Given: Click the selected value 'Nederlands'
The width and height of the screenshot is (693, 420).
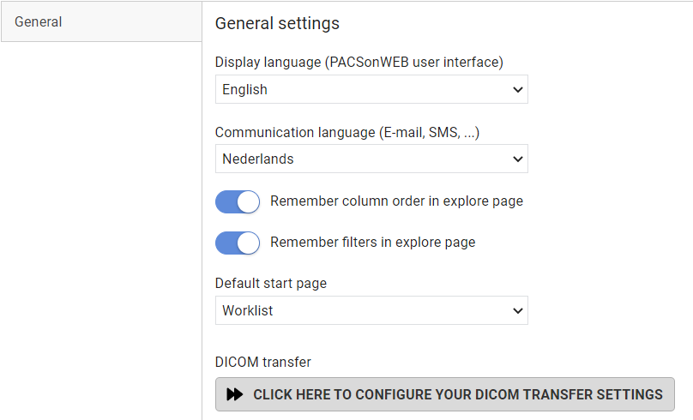Looking at the screenshot, I should tap(257, 159).
